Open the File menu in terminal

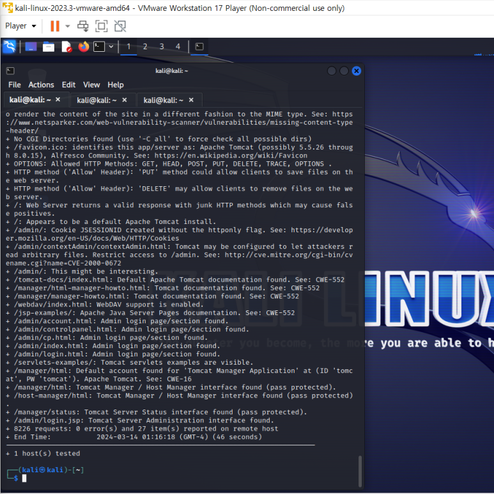pyautogui.click(x=15, y=85)
